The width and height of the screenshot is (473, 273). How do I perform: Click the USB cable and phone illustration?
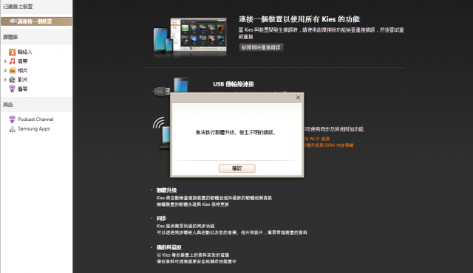(170, 86)
